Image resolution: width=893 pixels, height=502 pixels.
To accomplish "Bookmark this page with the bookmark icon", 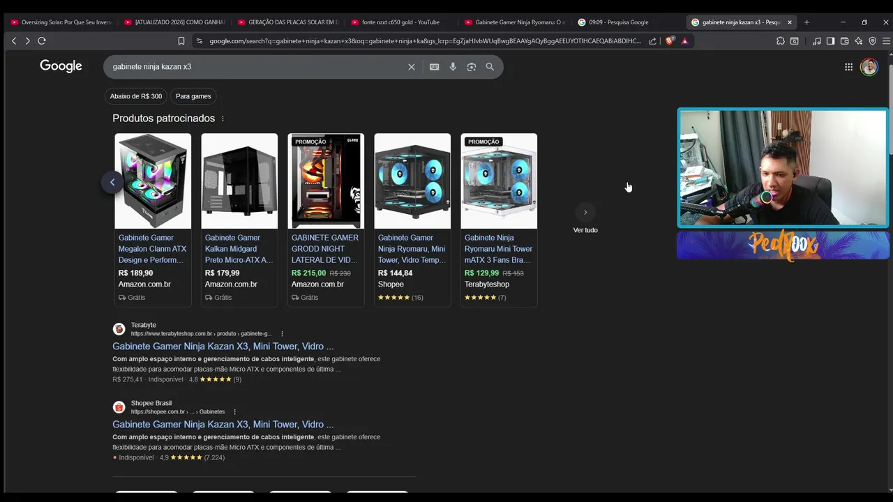I will [x=181, y=41].
